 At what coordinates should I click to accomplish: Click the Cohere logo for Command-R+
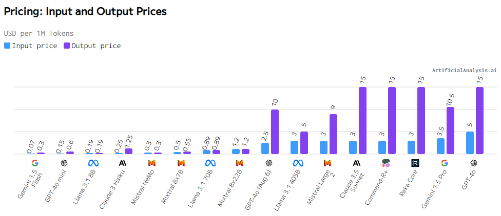[x=386, y=163]
